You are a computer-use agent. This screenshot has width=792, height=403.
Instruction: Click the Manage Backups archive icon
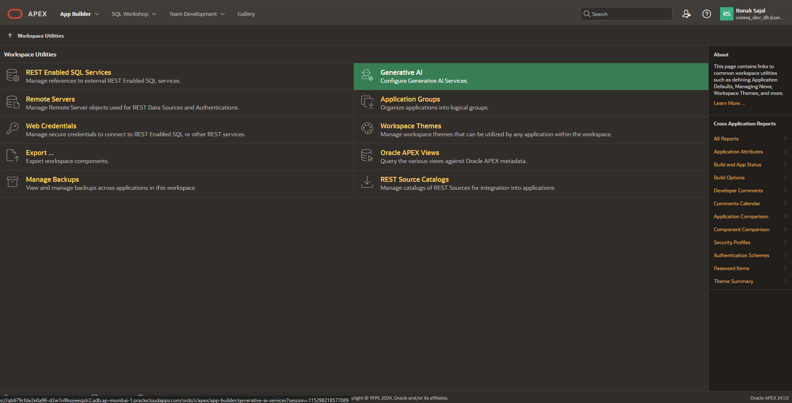pos(13,182)
